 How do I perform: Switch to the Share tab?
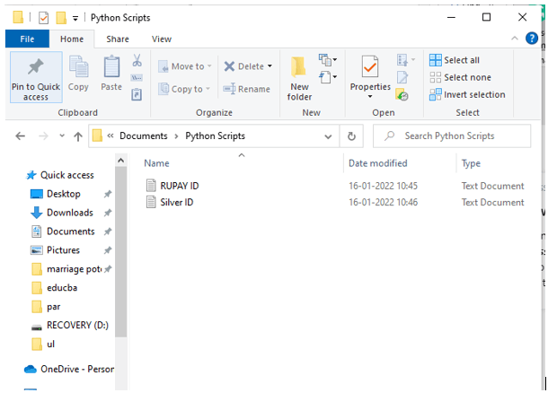tap(118, 39)
